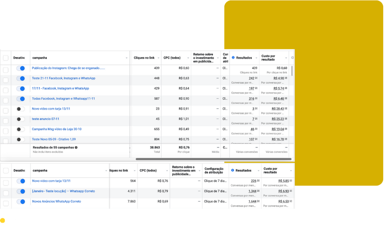Turn off the Novos Anúncios WhatsApp Correto toggle
The image size is (384, 227).
pyautogui.click(x=21, y=202)
